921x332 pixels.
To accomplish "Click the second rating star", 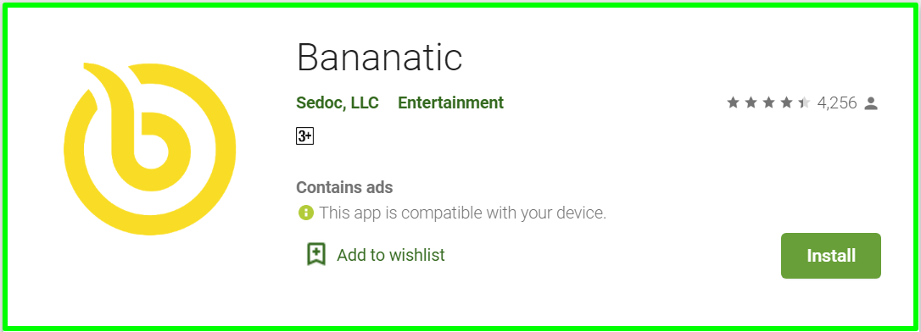I will [x=751, y=103].
